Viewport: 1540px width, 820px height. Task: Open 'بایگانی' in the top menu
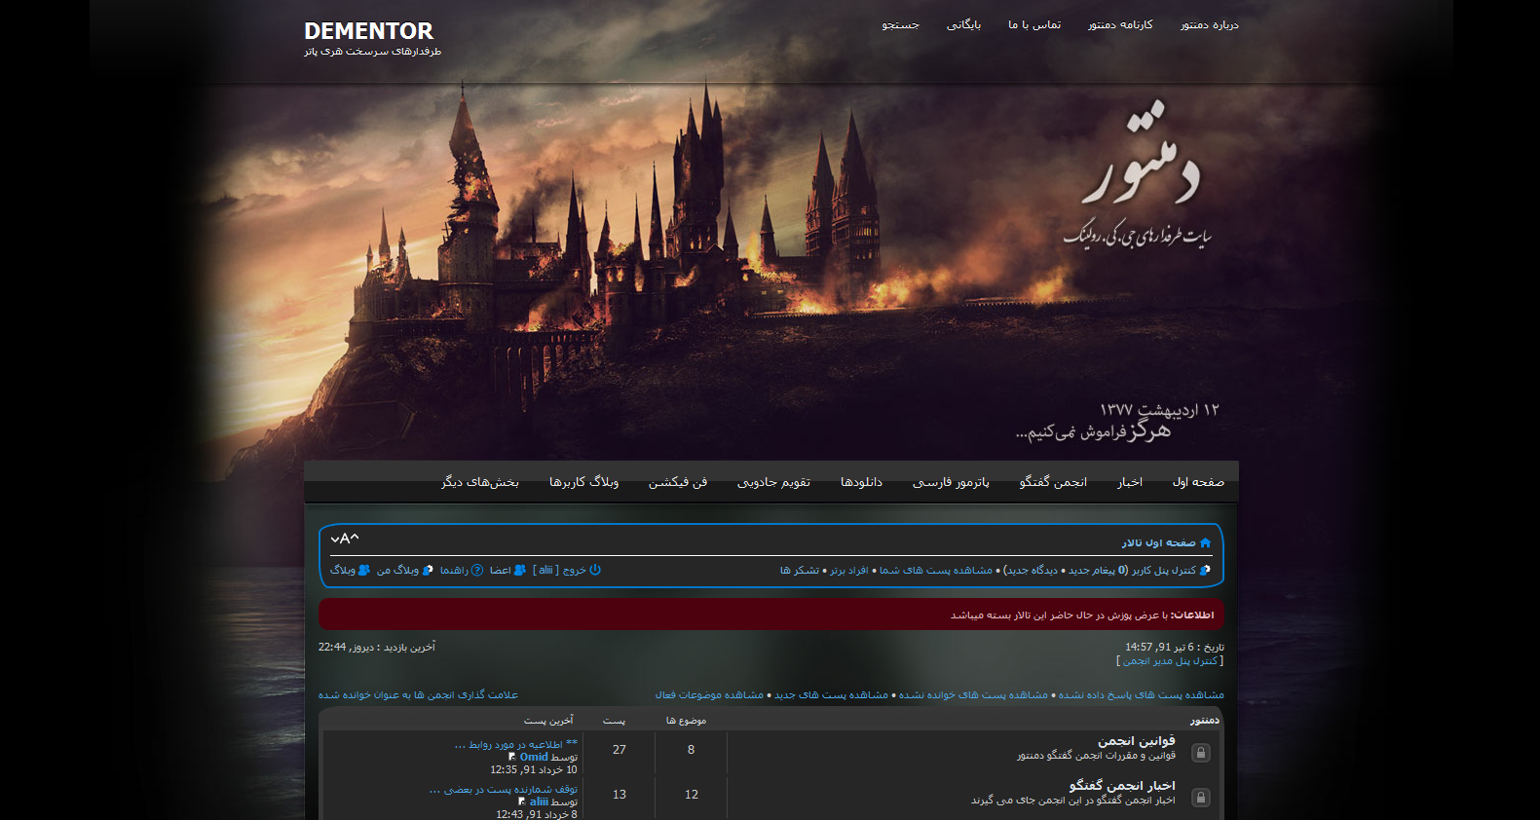964,24
